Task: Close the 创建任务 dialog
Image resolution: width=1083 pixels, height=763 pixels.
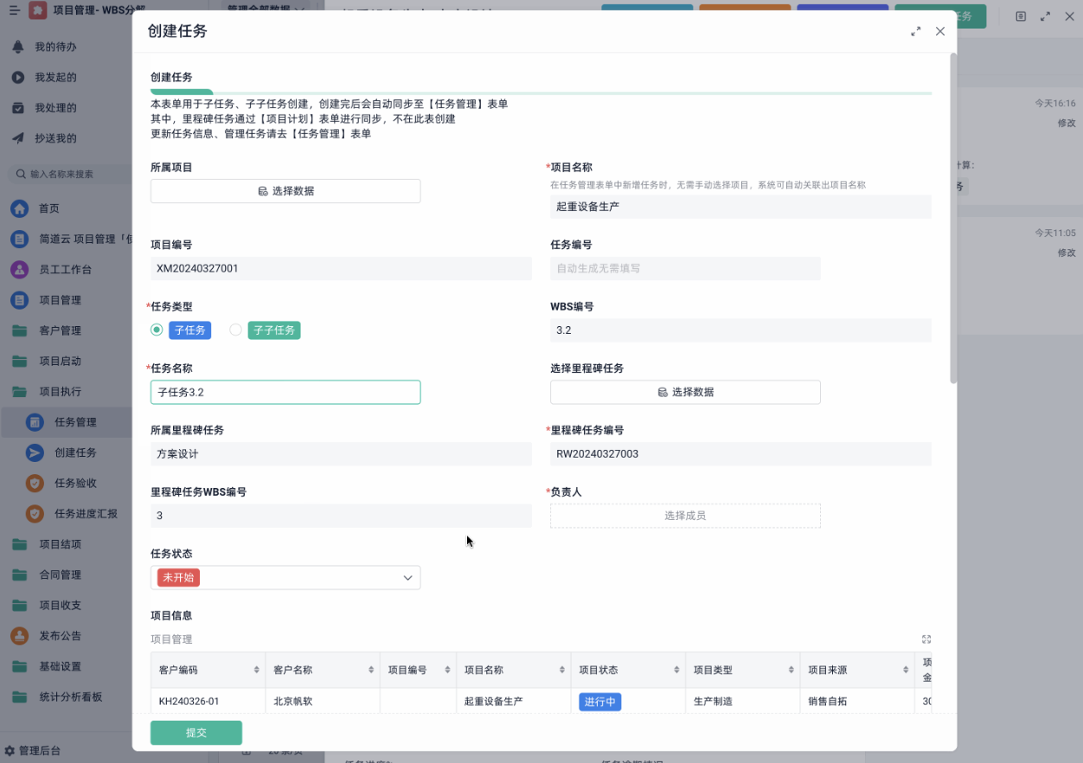Action: pos(940,31)
